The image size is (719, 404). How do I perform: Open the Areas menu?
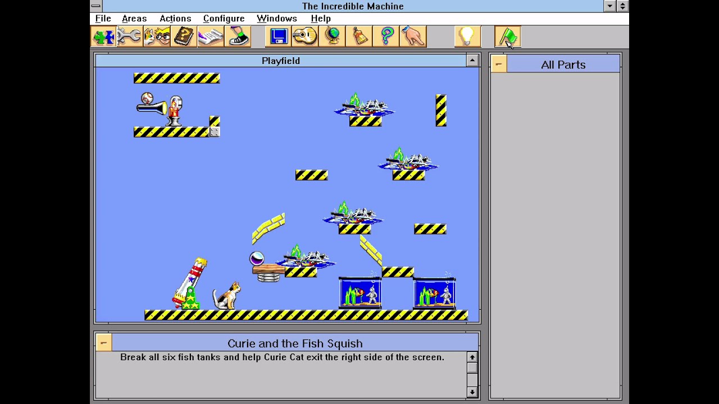134,19
